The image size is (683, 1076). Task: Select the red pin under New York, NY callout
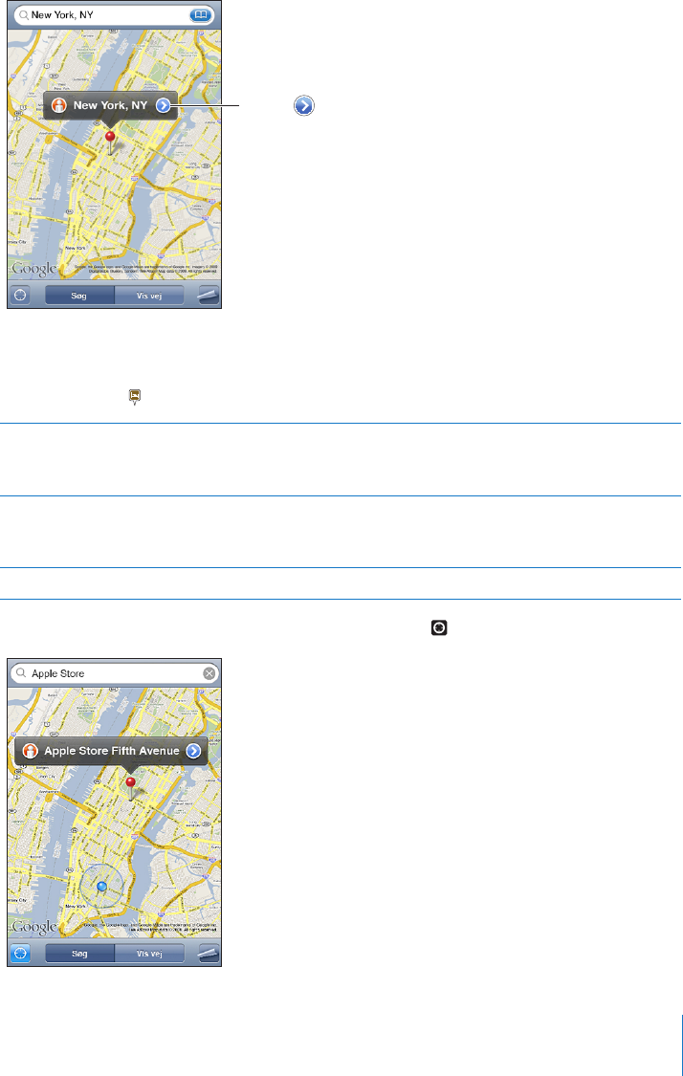110,143
